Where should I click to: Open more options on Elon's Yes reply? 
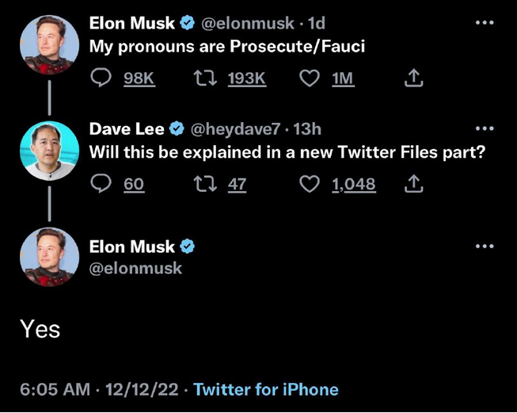pyautogui.click(x=483, y=246)
